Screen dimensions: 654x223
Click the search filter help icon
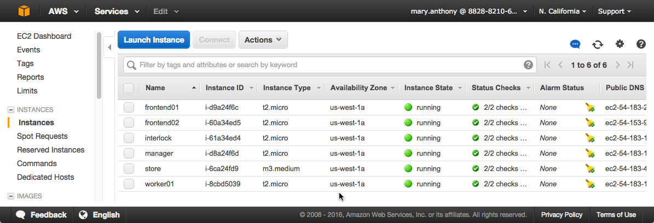pyautogui.click(x=528, y=65)
